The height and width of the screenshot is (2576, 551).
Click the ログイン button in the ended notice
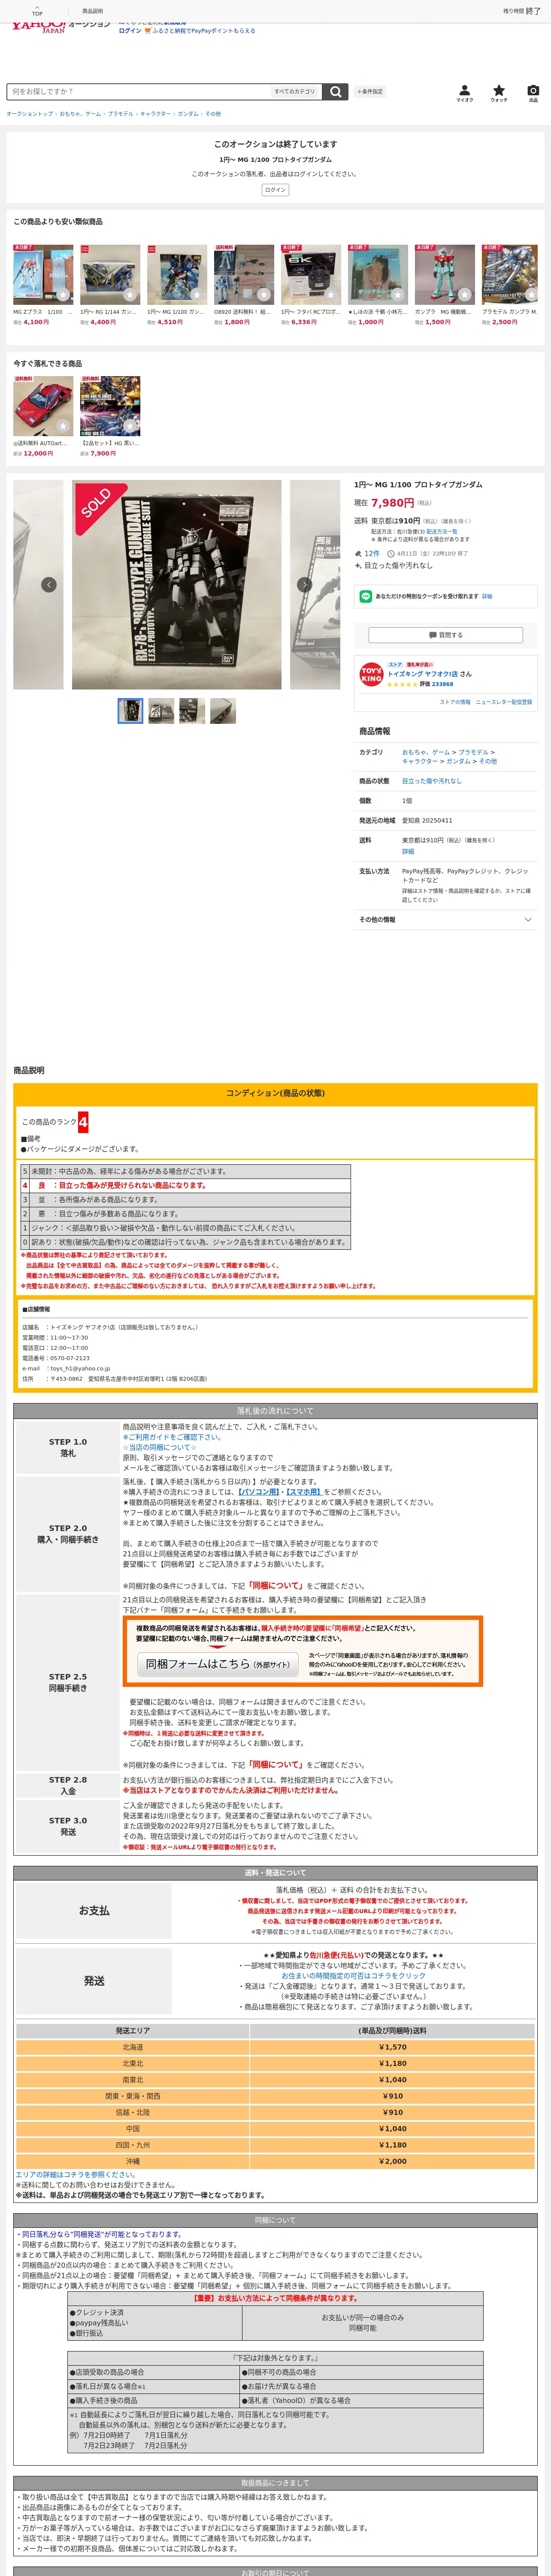click(x=275, y=190)
